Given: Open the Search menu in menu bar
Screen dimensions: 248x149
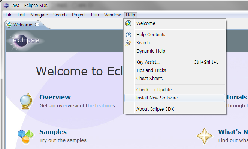Looking at the screenshot, I should click(60, 15).
